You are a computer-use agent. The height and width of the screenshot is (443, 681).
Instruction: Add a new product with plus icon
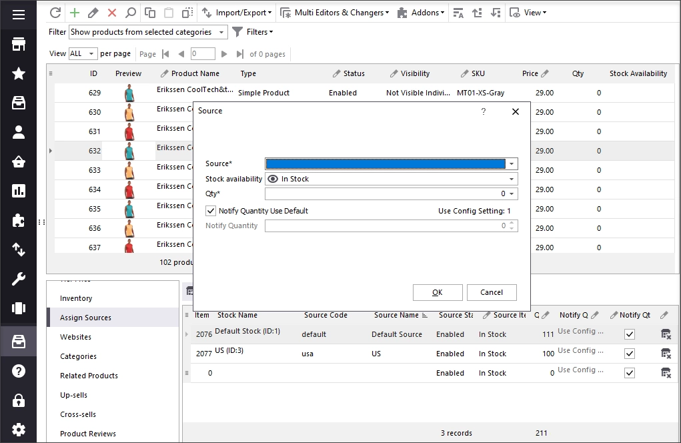coord(75,13)
